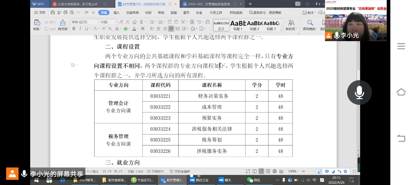Expand the styles gallery more arrow
412x185 pixels.
coord(281,29)
